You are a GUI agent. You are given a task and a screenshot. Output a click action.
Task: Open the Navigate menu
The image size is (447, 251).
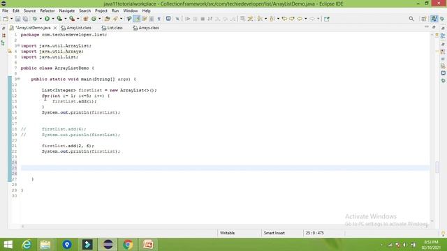click(67, 11)
